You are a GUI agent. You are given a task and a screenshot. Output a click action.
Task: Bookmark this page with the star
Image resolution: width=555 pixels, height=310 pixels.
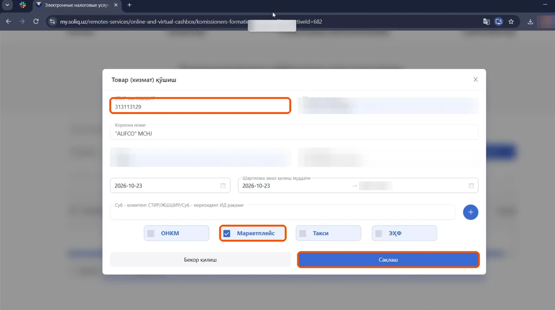pos(511,21)
